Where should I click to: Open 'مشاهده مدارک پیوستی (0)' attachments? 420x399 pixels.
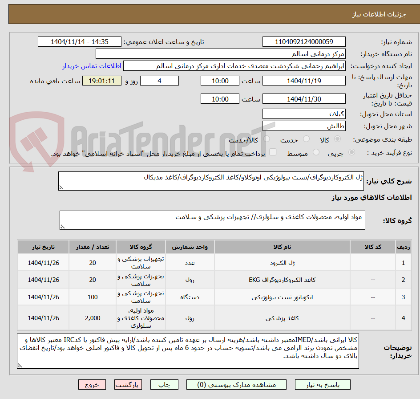coord(236,384)
